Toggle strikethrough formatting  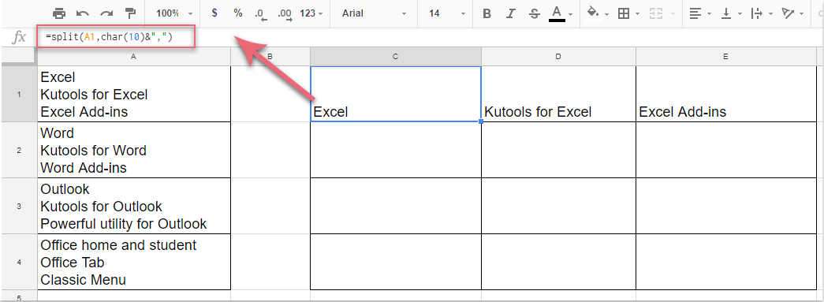coord(535,13)
